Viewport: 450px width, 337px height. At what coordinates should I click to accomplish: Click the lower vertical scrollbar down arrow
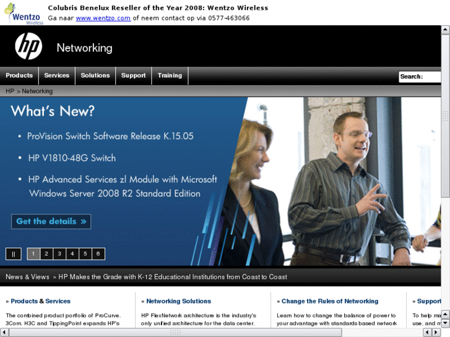[x=446, y=323]
